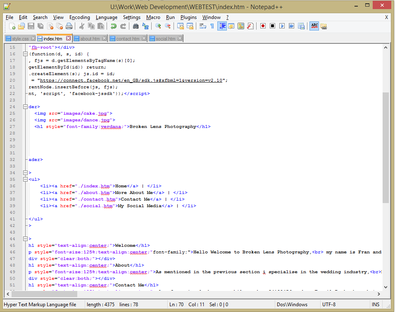Collapse the function fold at line 16

click(x=26, y=54)
